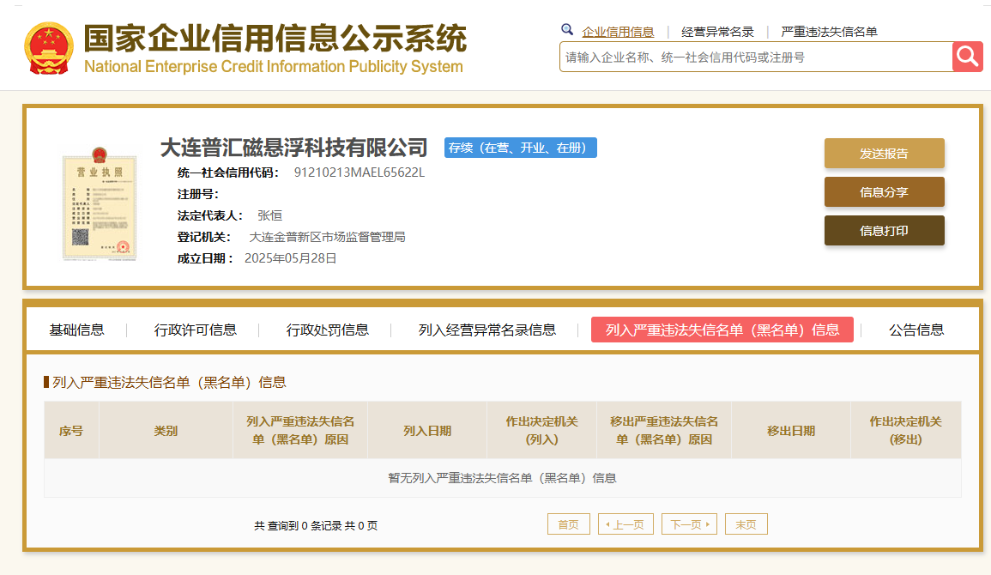Open the business license thumbnail image

click(100, 203)
